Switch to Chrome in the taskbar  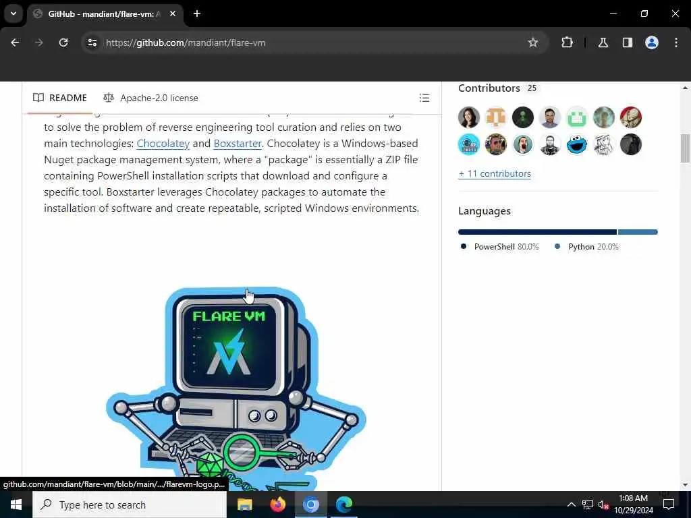coord(310,505)
